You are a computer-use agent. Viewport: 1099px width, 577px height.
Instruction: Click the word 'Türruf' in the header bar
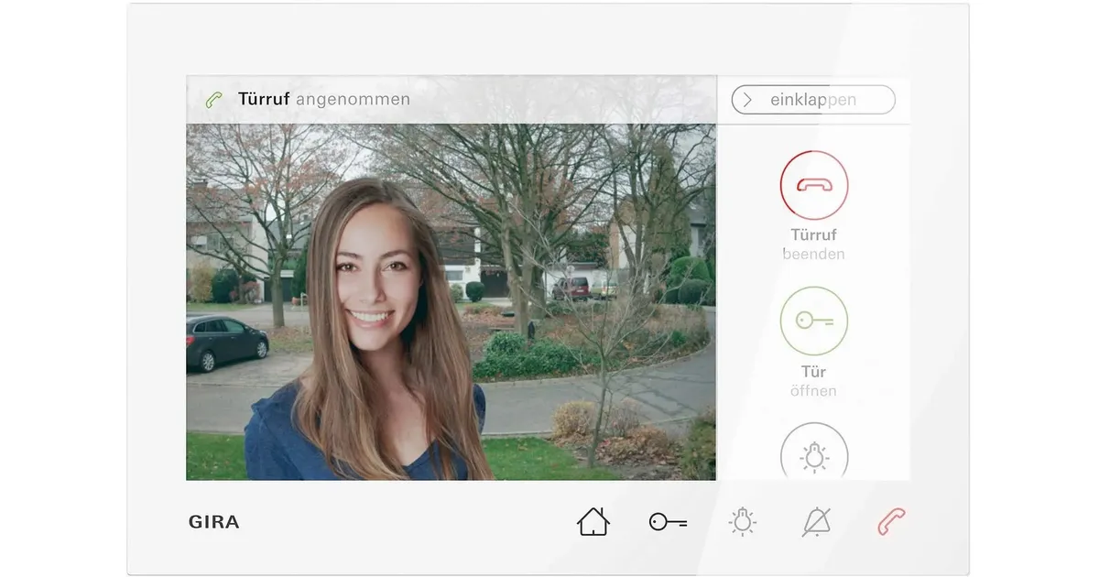coord(264,99)
